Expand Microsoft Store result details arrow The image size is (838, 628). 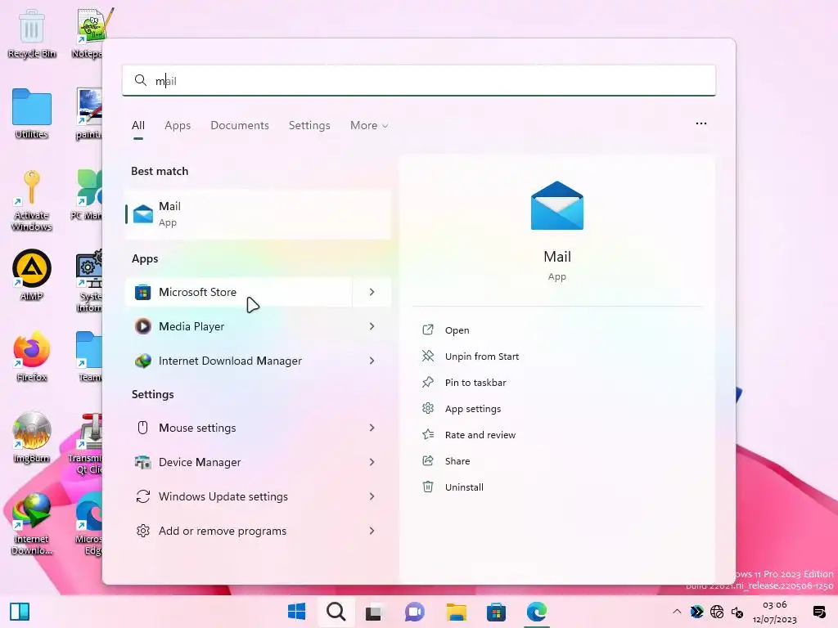click(x=372, y=292)
